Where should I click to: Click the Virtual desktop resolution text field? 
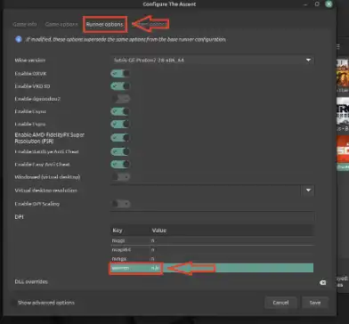[x=206, y=190]
